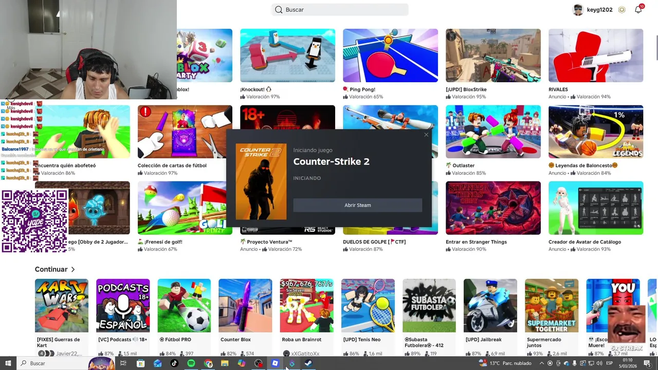Viewport: 658px width, 370px height.
Task: Open Google Chrome from taskbar
Action: click(208, 363)
